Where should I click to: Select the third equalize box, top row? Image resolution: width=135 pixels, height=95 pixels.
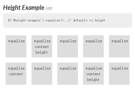68,46
